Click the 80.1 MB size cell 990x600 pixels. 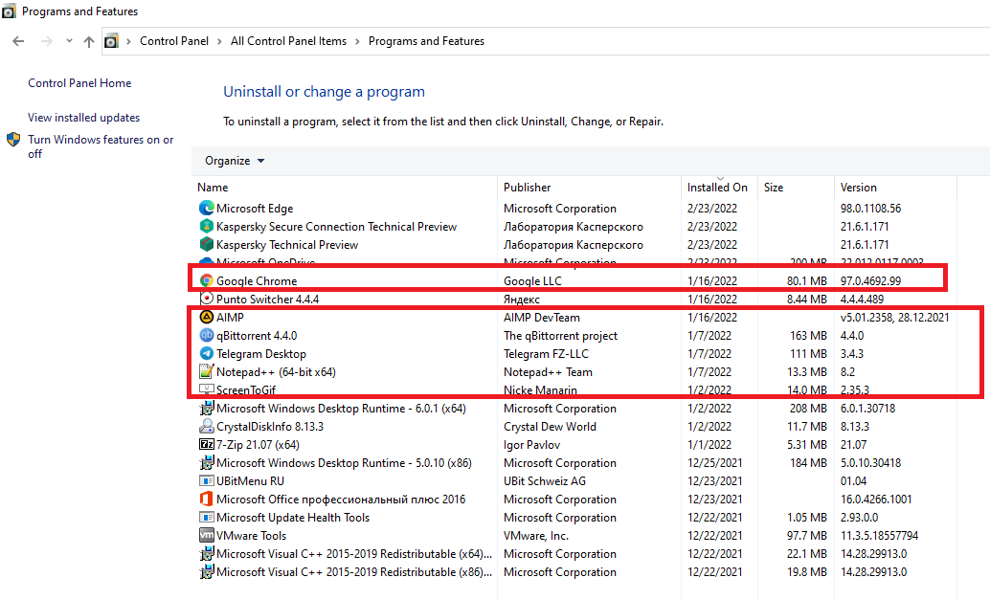[x=807, y=280]
